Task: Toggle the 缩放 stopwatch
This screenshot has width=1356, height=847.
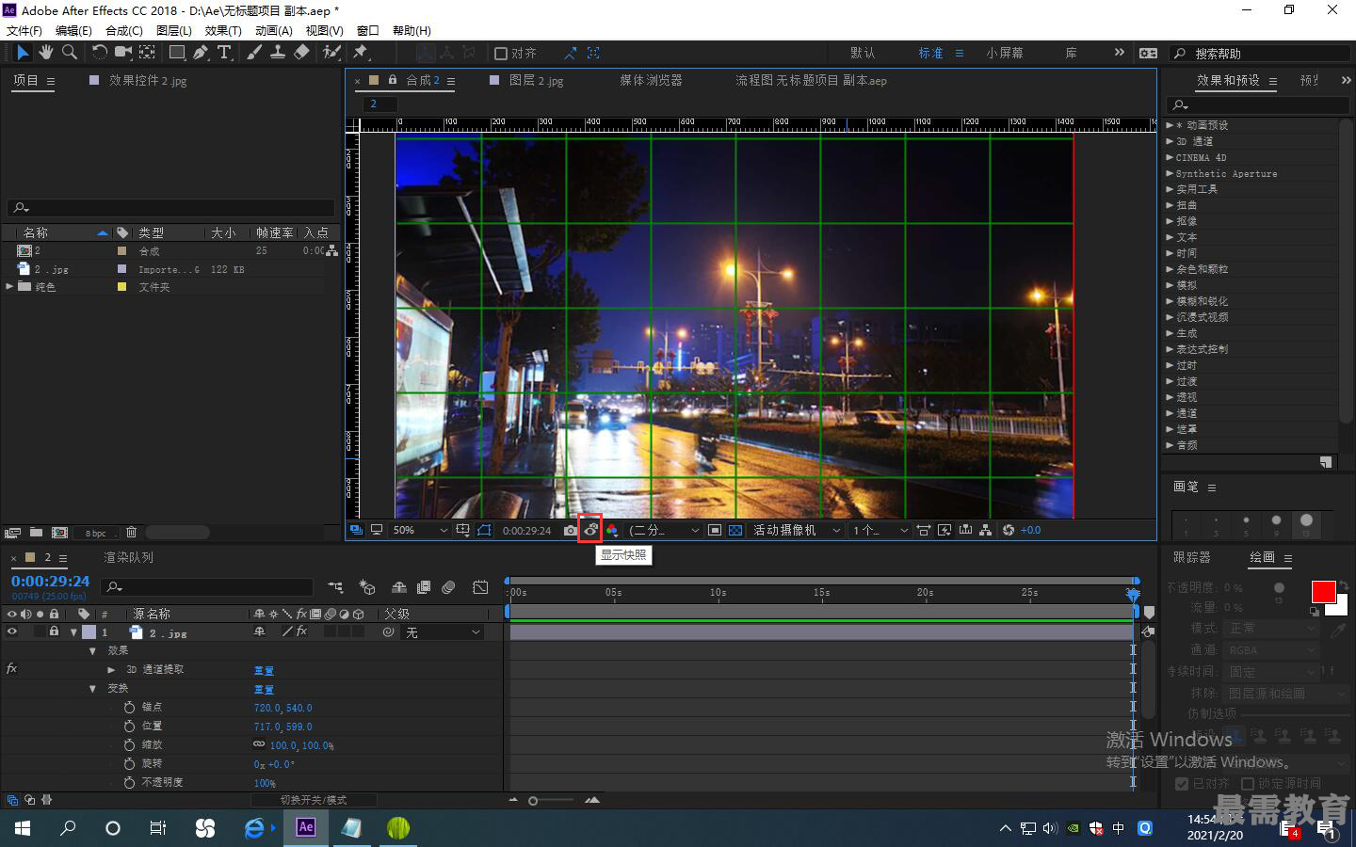Action: click(129, 744)
